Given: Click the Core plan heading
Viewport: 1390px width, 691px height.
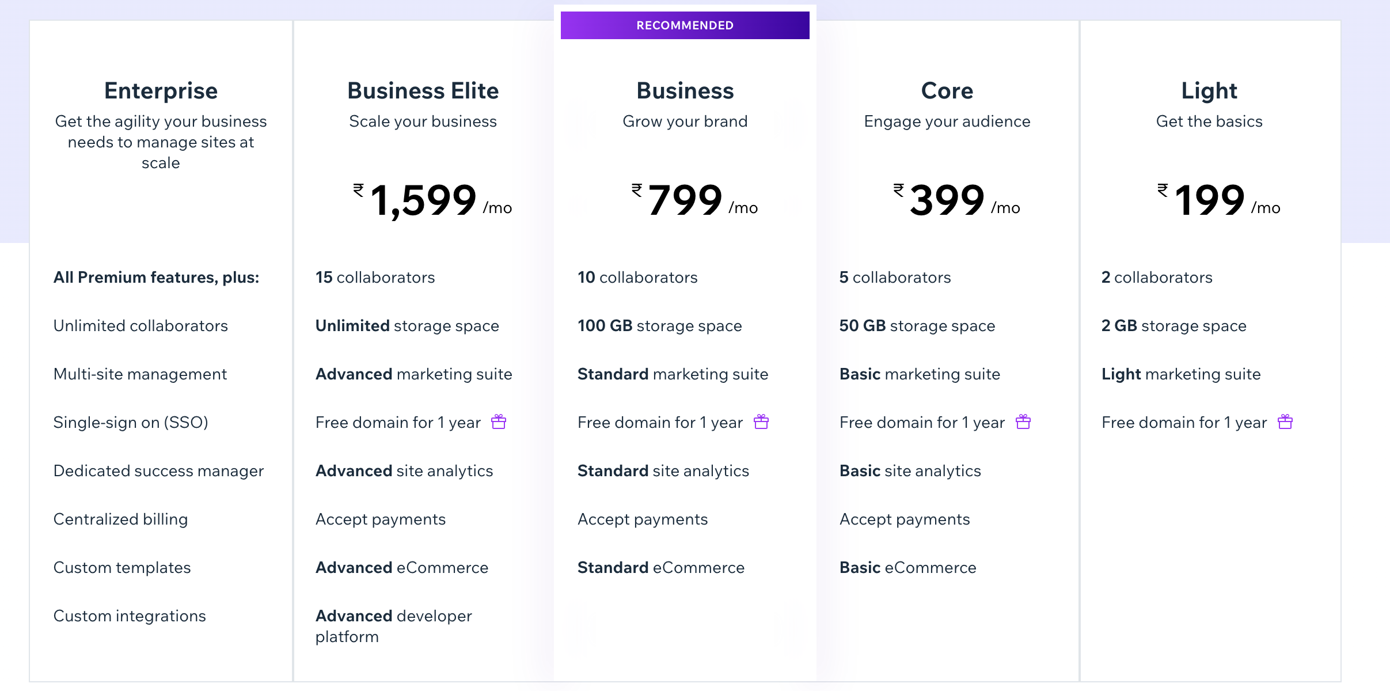Looking at the screenshot, I should (947, 90).
